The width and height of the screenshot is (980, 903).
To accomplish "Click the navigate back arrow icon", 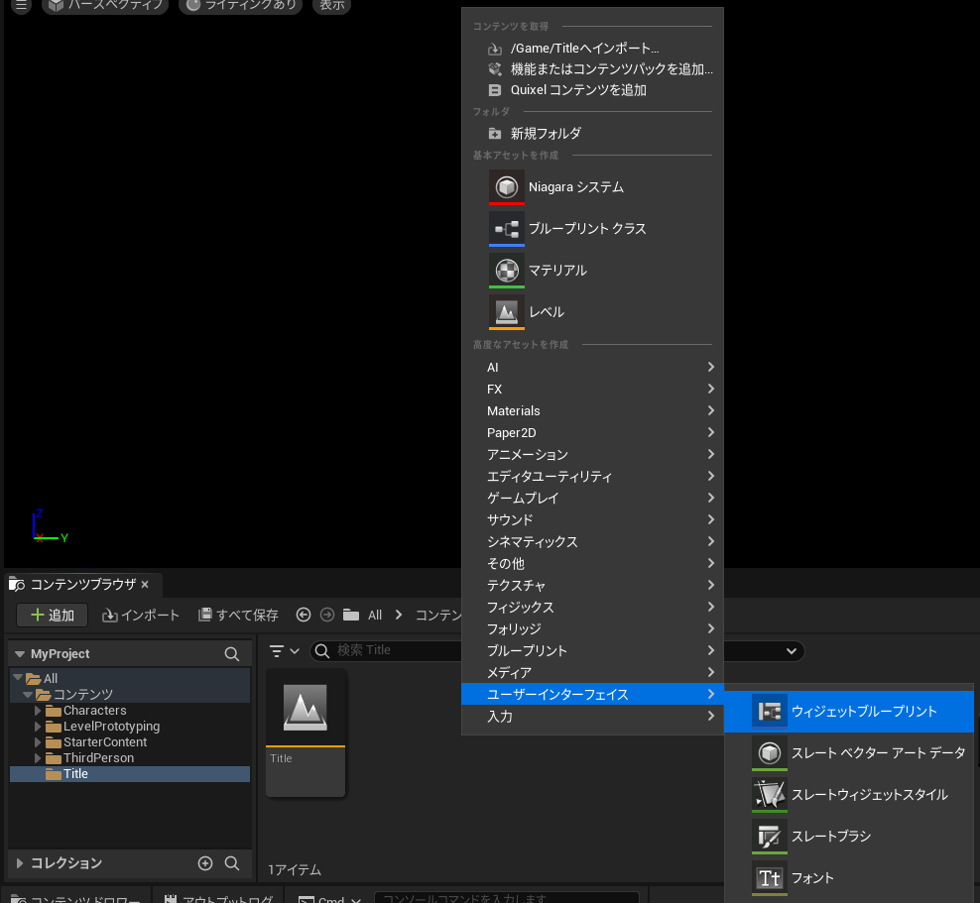I will [x=304, y=616].
